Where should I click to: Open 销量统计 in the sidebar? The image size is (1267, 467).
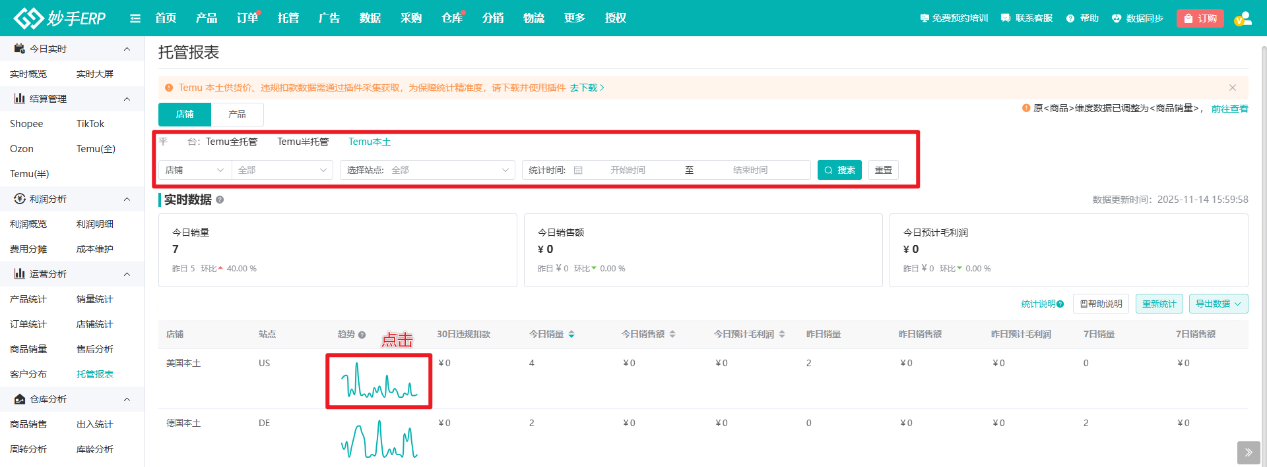coord(95,299)
